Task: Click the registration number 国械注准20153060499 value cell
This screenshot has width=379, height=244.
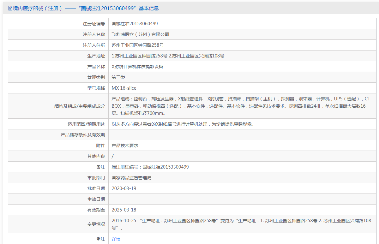Action: pos(135,24)
